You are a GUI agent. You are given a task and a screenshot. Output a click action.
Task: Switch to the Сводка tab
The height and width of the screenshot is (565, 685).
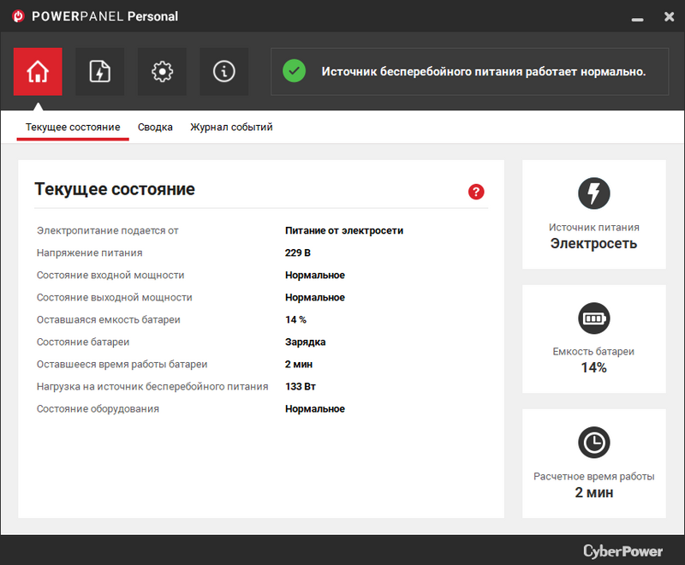pos(155,128)
